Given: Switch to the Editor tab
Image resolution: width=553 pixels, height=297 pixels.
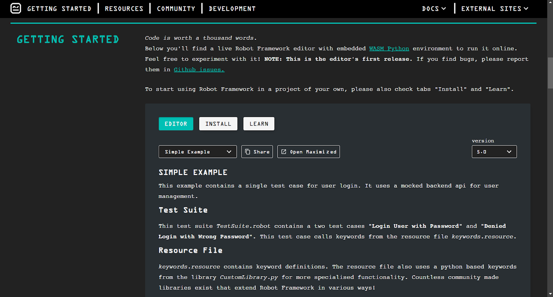Looking at the screenshot, I should click(x=176, y=124).
